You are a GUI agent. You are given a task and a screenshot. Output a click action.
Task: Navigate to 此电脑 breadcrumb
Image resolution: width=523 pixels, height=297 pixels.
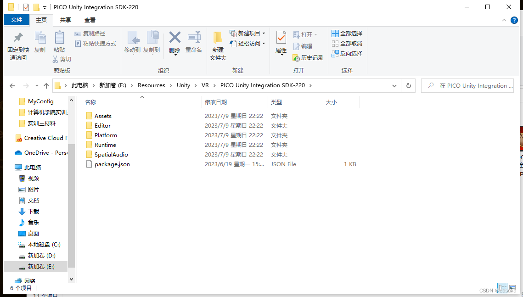tap(80, 85)
